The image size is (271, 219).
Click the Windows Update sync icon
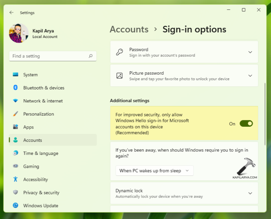(x=15, y=205)
